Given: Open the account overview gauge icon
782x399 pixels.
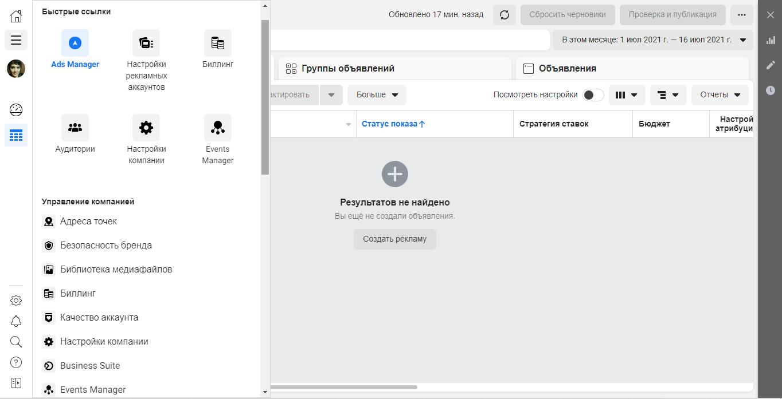Looking at the screenshot, I should 16,110.
